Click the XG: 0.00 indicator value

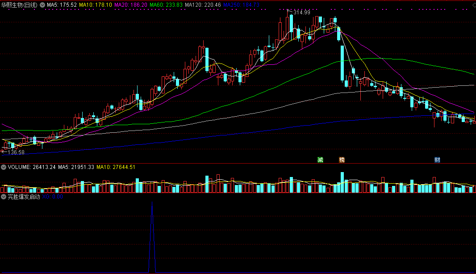53,197
